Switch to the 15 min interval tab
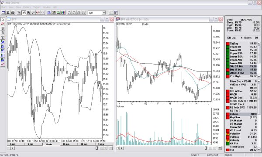This screenshot has height=157, width=262. coord(66,144)
